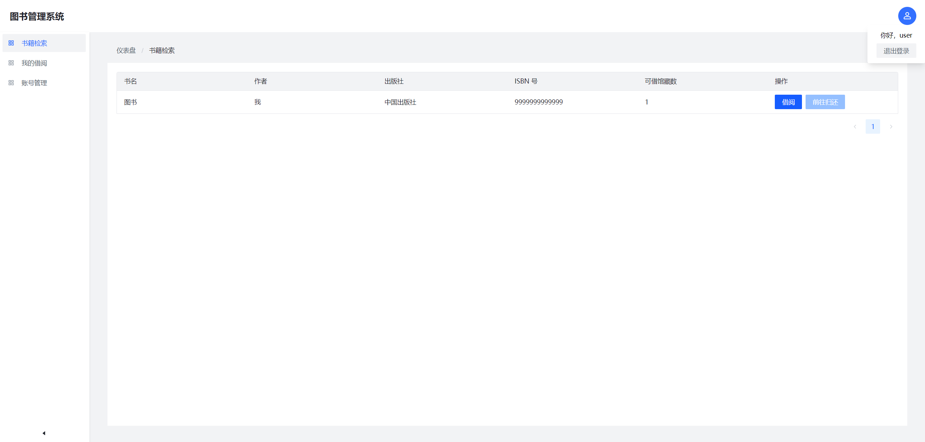The height and width of the screenshot is (442, 925).
Task: Go to previous page arrow
Action: [855, 126]
